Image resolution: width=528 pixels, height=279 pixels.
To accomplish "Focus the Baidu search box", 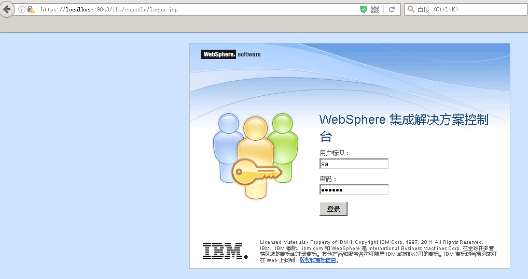I will point(466,9).
